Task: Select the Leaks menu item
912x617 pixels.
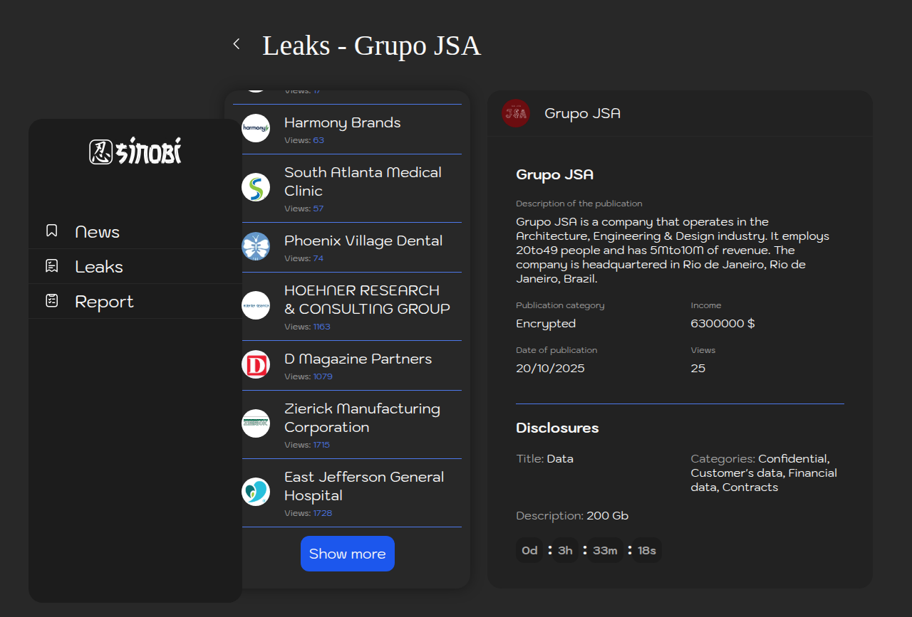Action: (99, 267)
